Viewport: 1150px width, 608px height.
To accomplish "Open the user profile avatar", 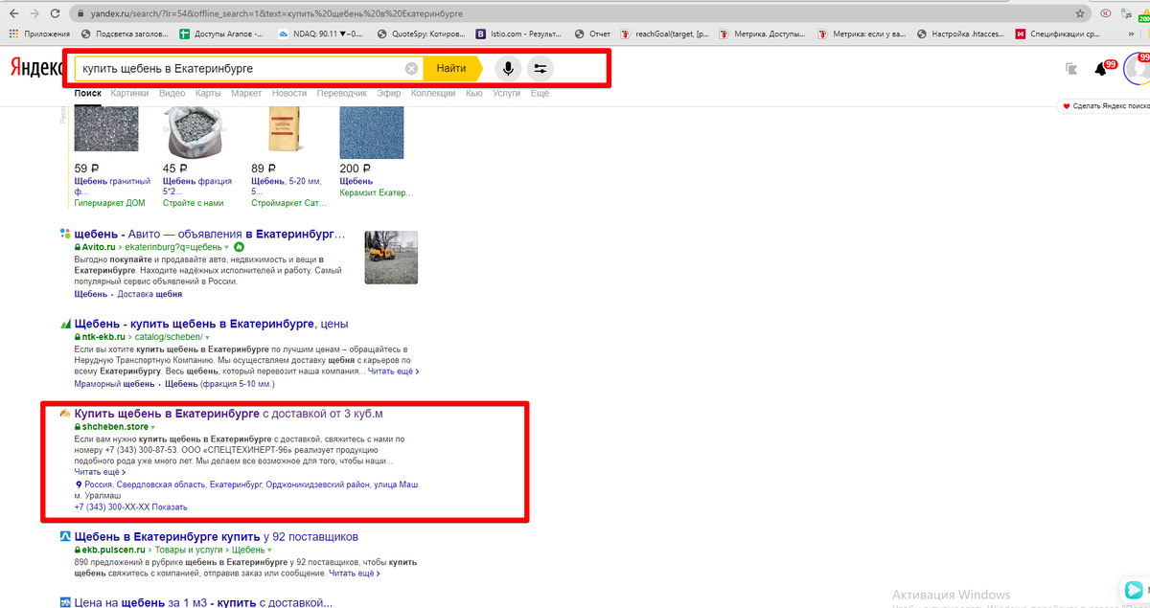I will [1138, 69].
